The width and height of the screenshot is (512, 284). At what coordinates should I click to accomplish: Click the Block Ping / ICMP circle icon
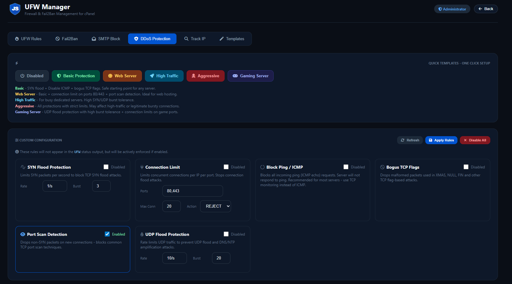click(x=262, y=167)
